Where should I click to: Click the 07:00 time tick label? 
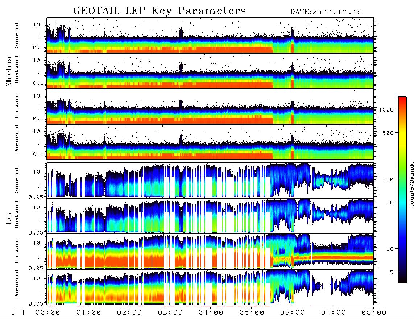[x=334, y=312]
